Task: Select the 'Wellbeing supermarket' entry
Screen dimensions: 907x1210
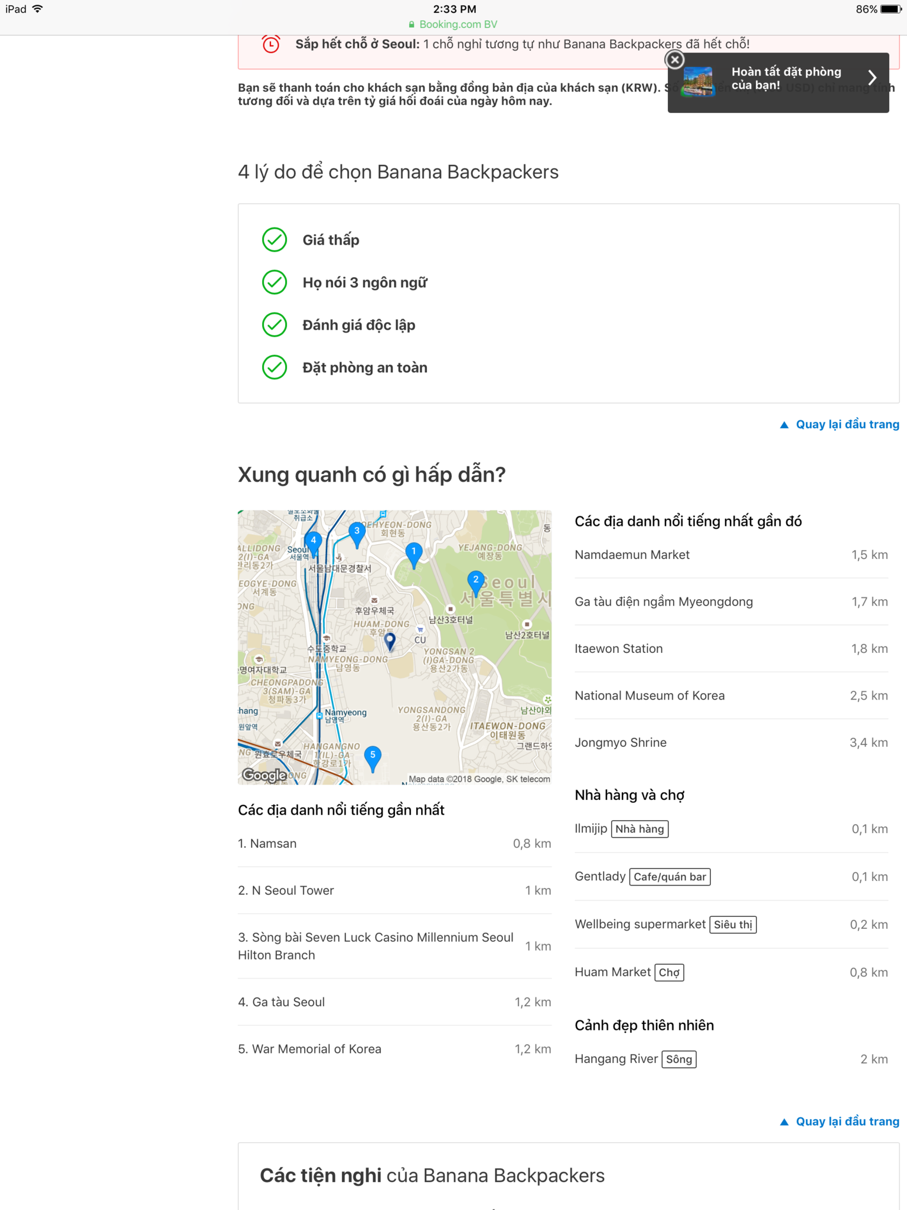Action: click(731, 925)
